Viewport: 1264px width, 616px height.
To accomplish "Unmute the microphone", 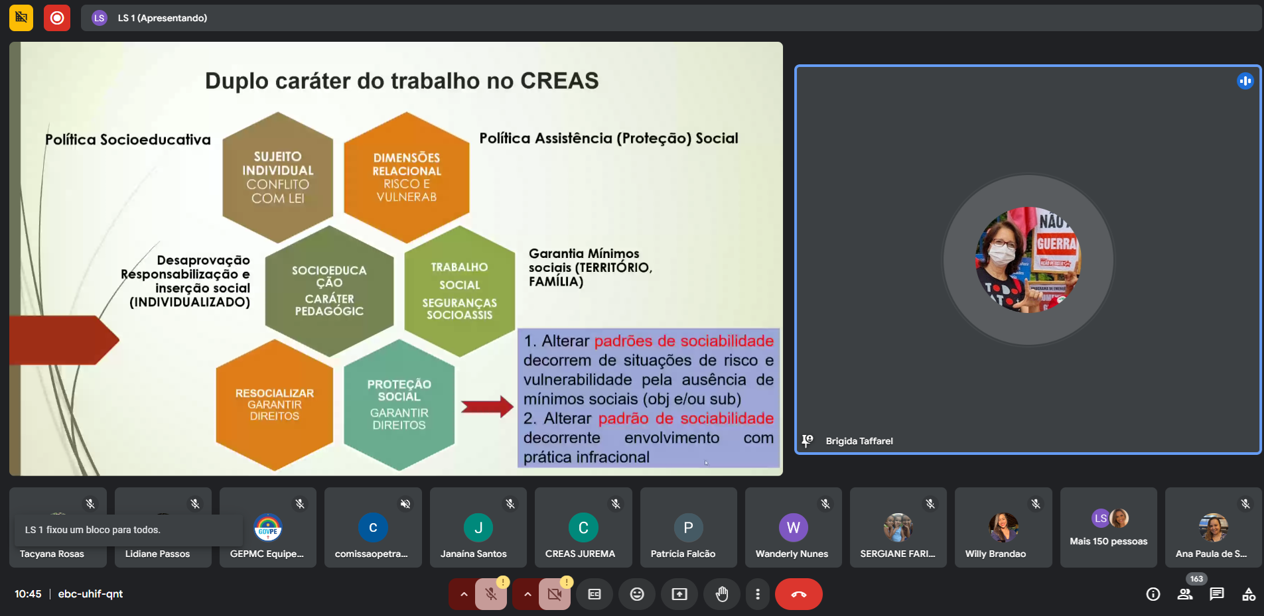I will coord(491,594).
